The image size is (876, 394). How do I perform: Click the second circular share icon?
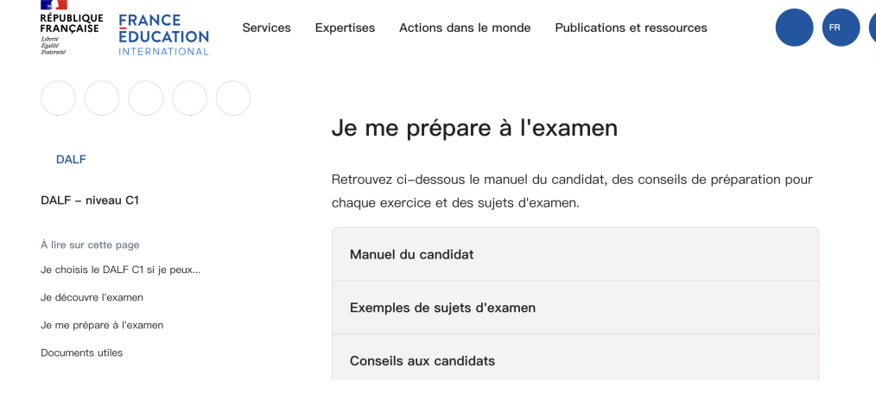tap(102, 98)
